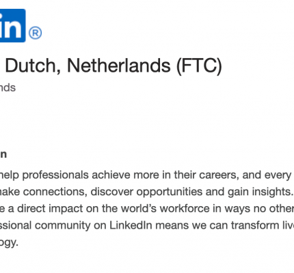Click the word "LinkedIn" in the paragraph
The image size is (294, 273).
pos(131,225)
